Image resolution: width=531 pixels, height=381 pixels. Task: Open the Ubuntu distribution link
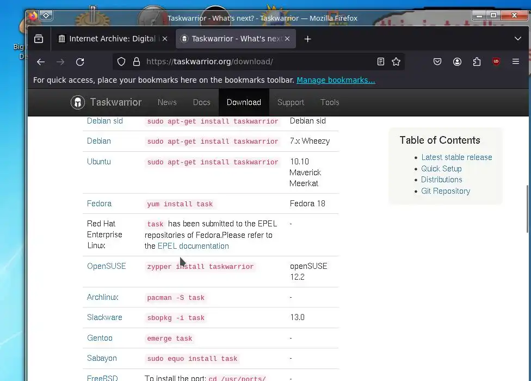coord(99,162)
